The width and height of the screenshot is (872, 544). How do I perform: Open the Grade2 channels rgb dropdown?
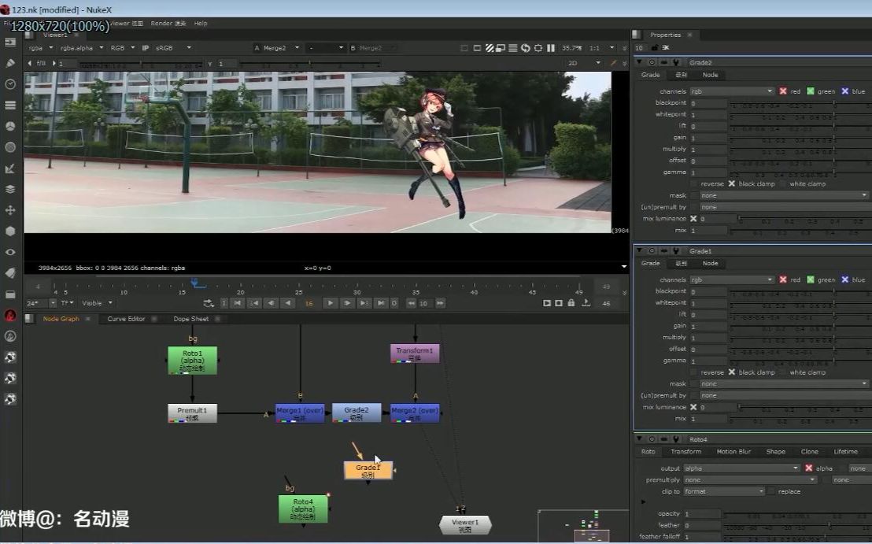tap(731, 91)
